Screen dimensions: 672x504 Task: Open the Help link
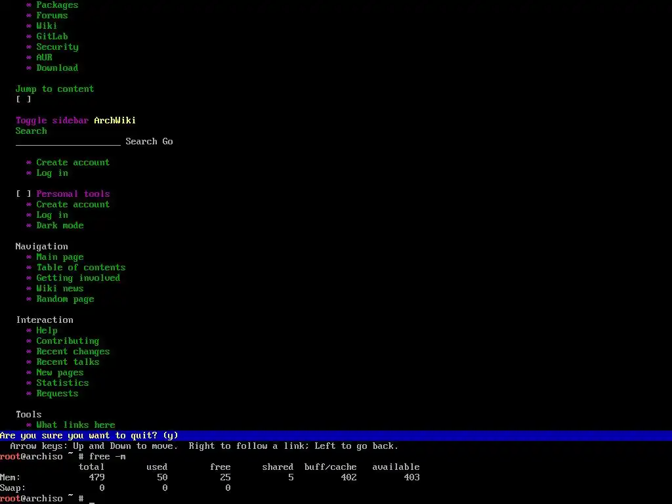pos(47,331)
